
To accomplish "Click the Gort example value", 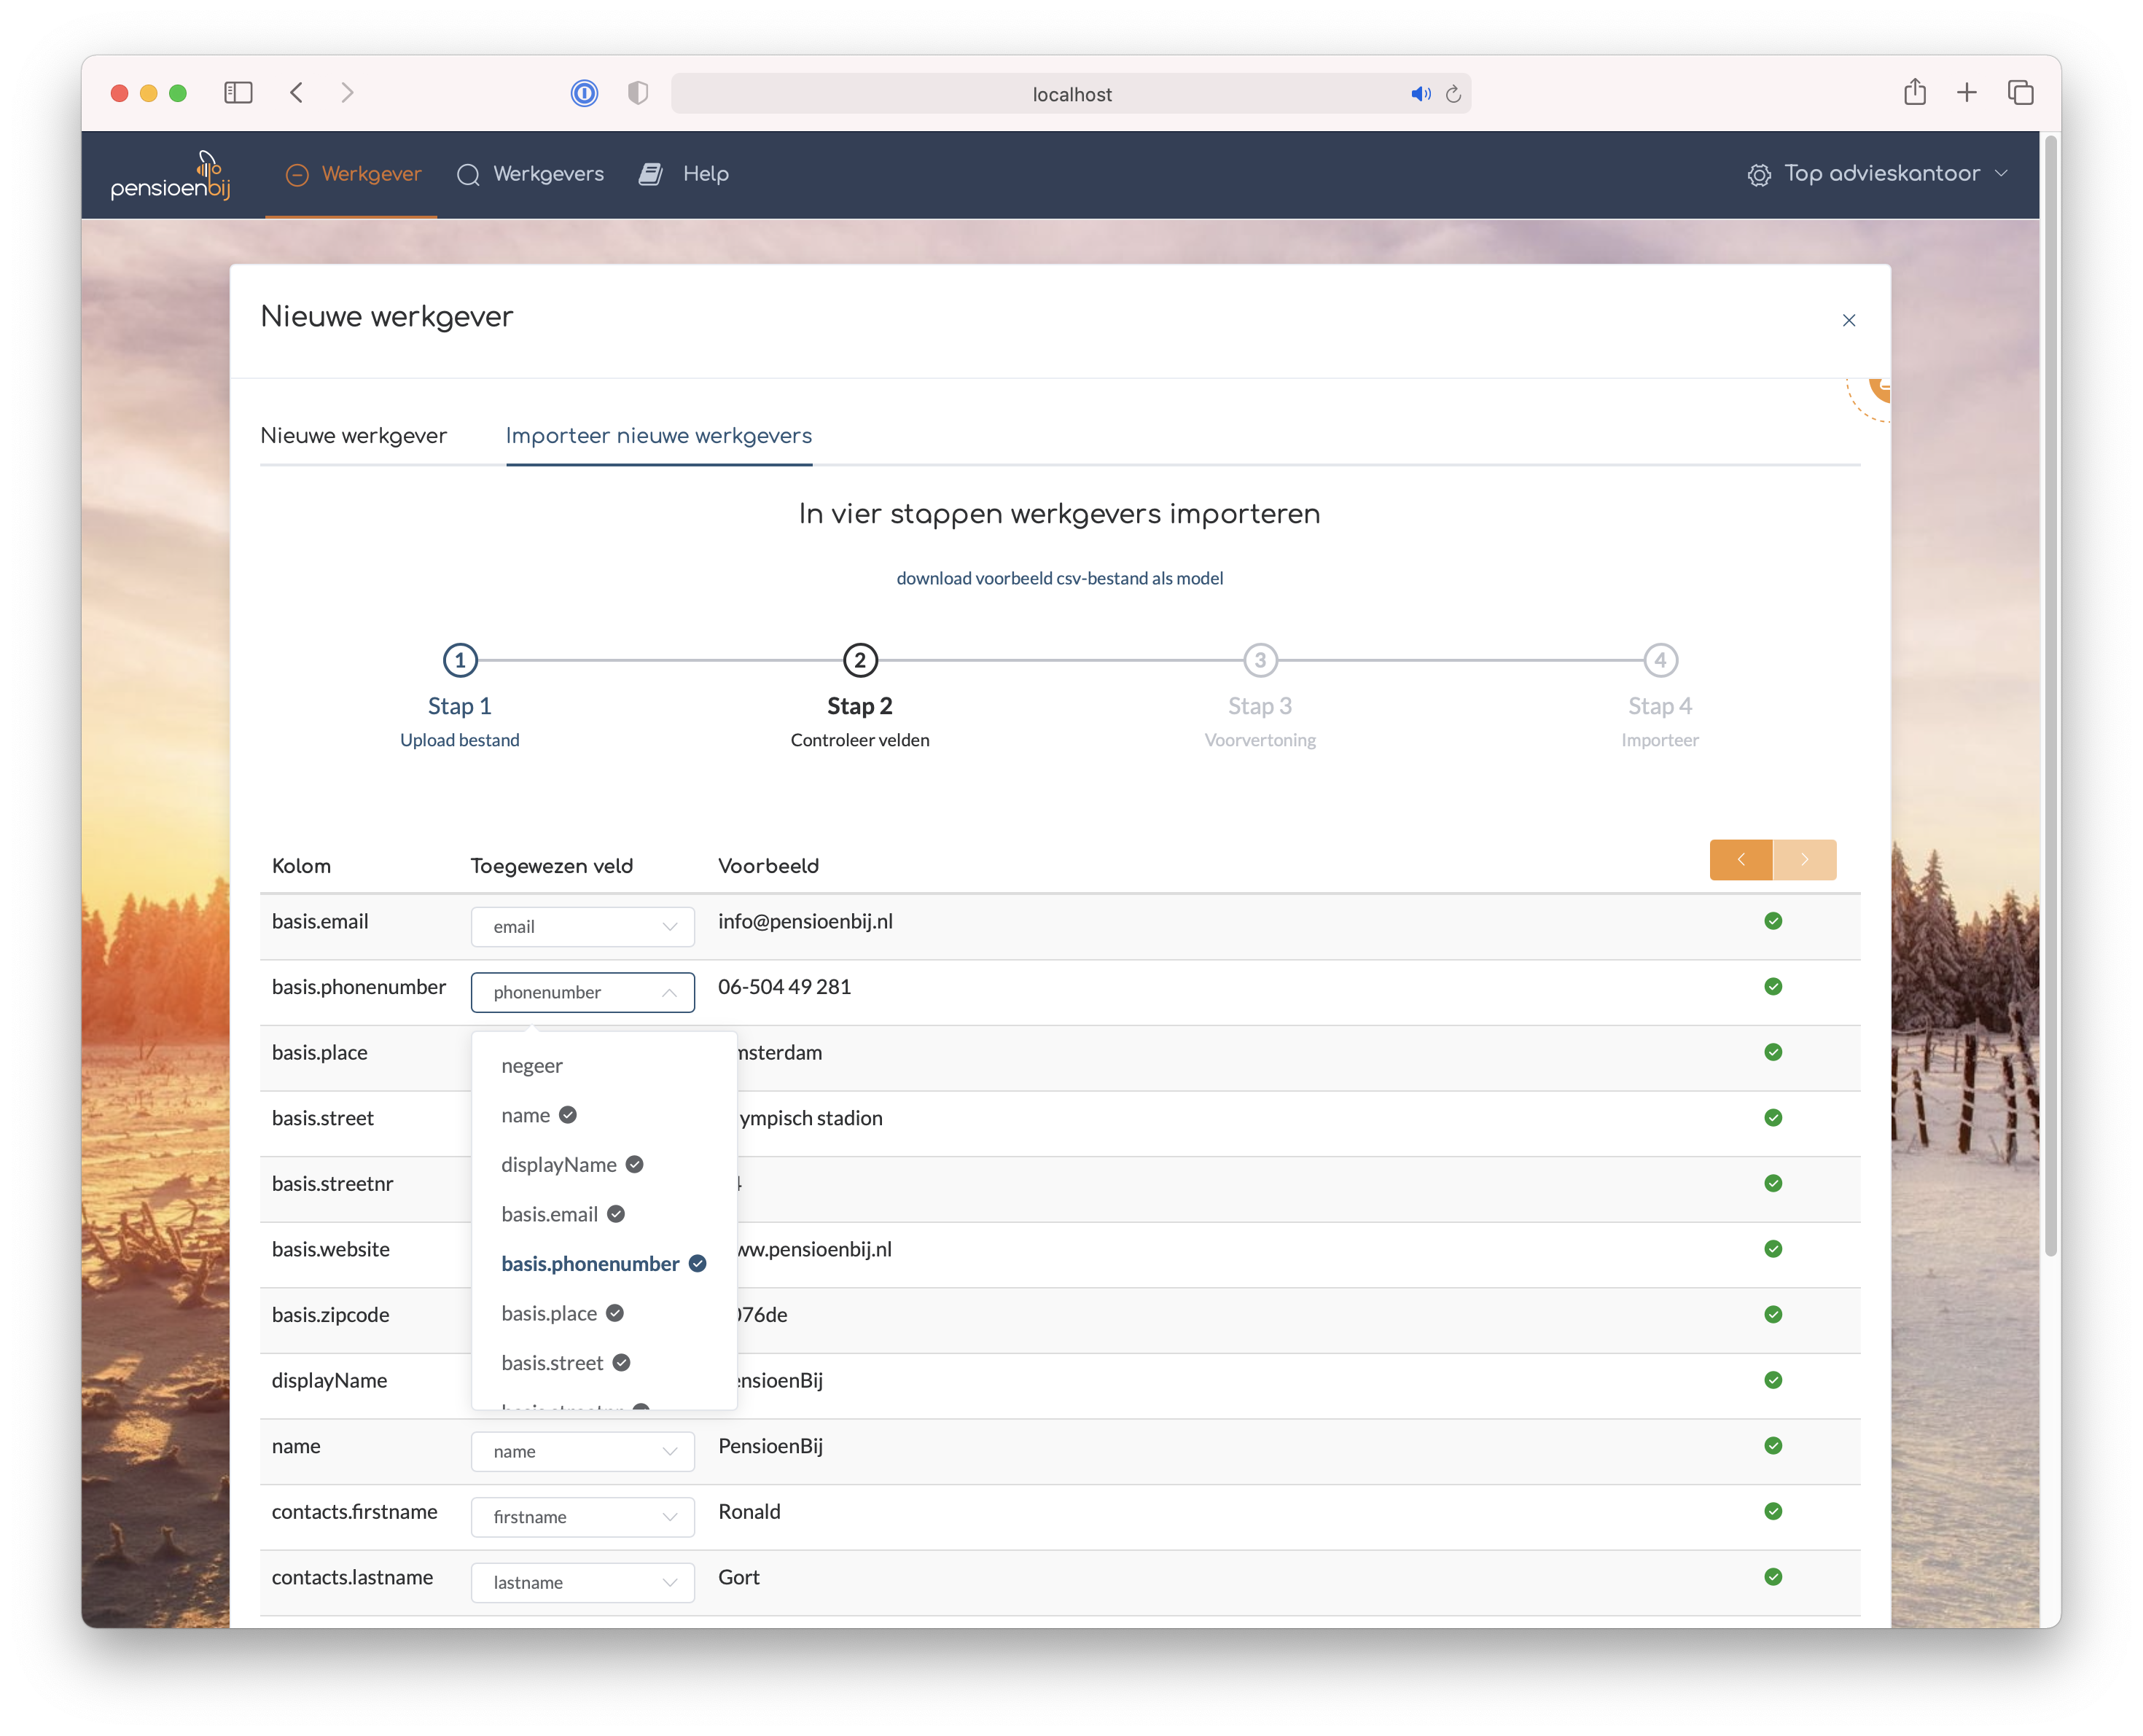I will [x=739, y=1577].
